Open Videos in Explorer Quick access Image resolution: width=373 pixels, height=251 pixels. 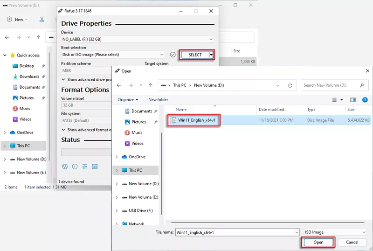25,119
